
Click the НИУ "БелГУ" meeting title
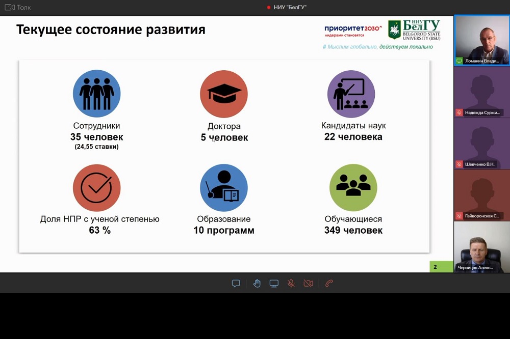click(290, 8)
